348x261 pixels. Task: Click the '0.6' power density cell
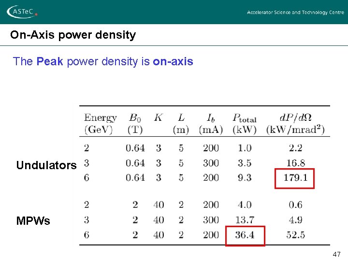click(296, 204)
